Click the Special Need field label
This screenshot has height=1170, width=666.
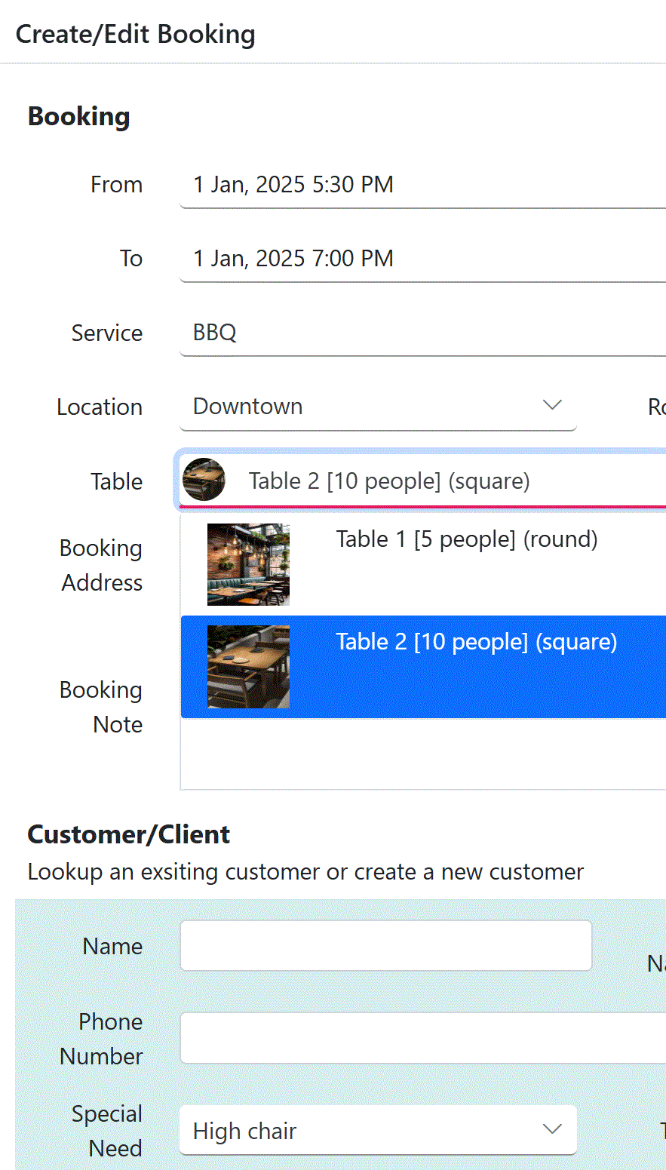pyautogui.click(x=107, y=1131)
